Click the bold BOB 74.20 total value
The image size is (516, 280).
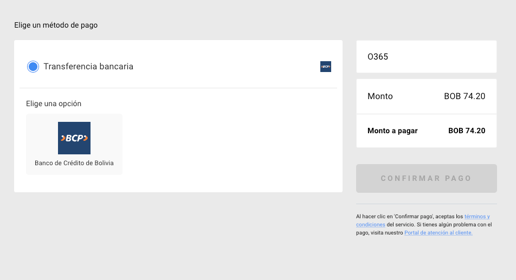pos(467,131)
